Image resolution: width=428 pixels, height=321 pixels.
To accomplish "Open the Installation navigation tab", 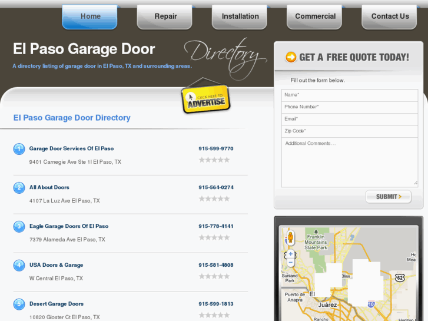I will (x=240, y=16).
